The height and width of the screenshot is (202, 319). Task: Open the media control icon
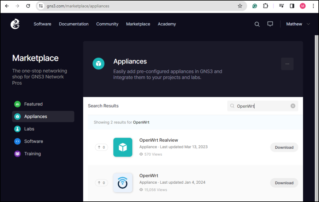pyautogui.click(x=281, y=6)
